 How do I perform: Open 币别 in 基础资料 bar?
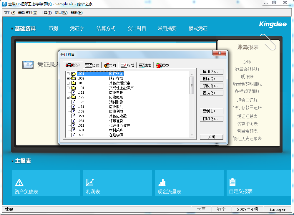(53, 29)
